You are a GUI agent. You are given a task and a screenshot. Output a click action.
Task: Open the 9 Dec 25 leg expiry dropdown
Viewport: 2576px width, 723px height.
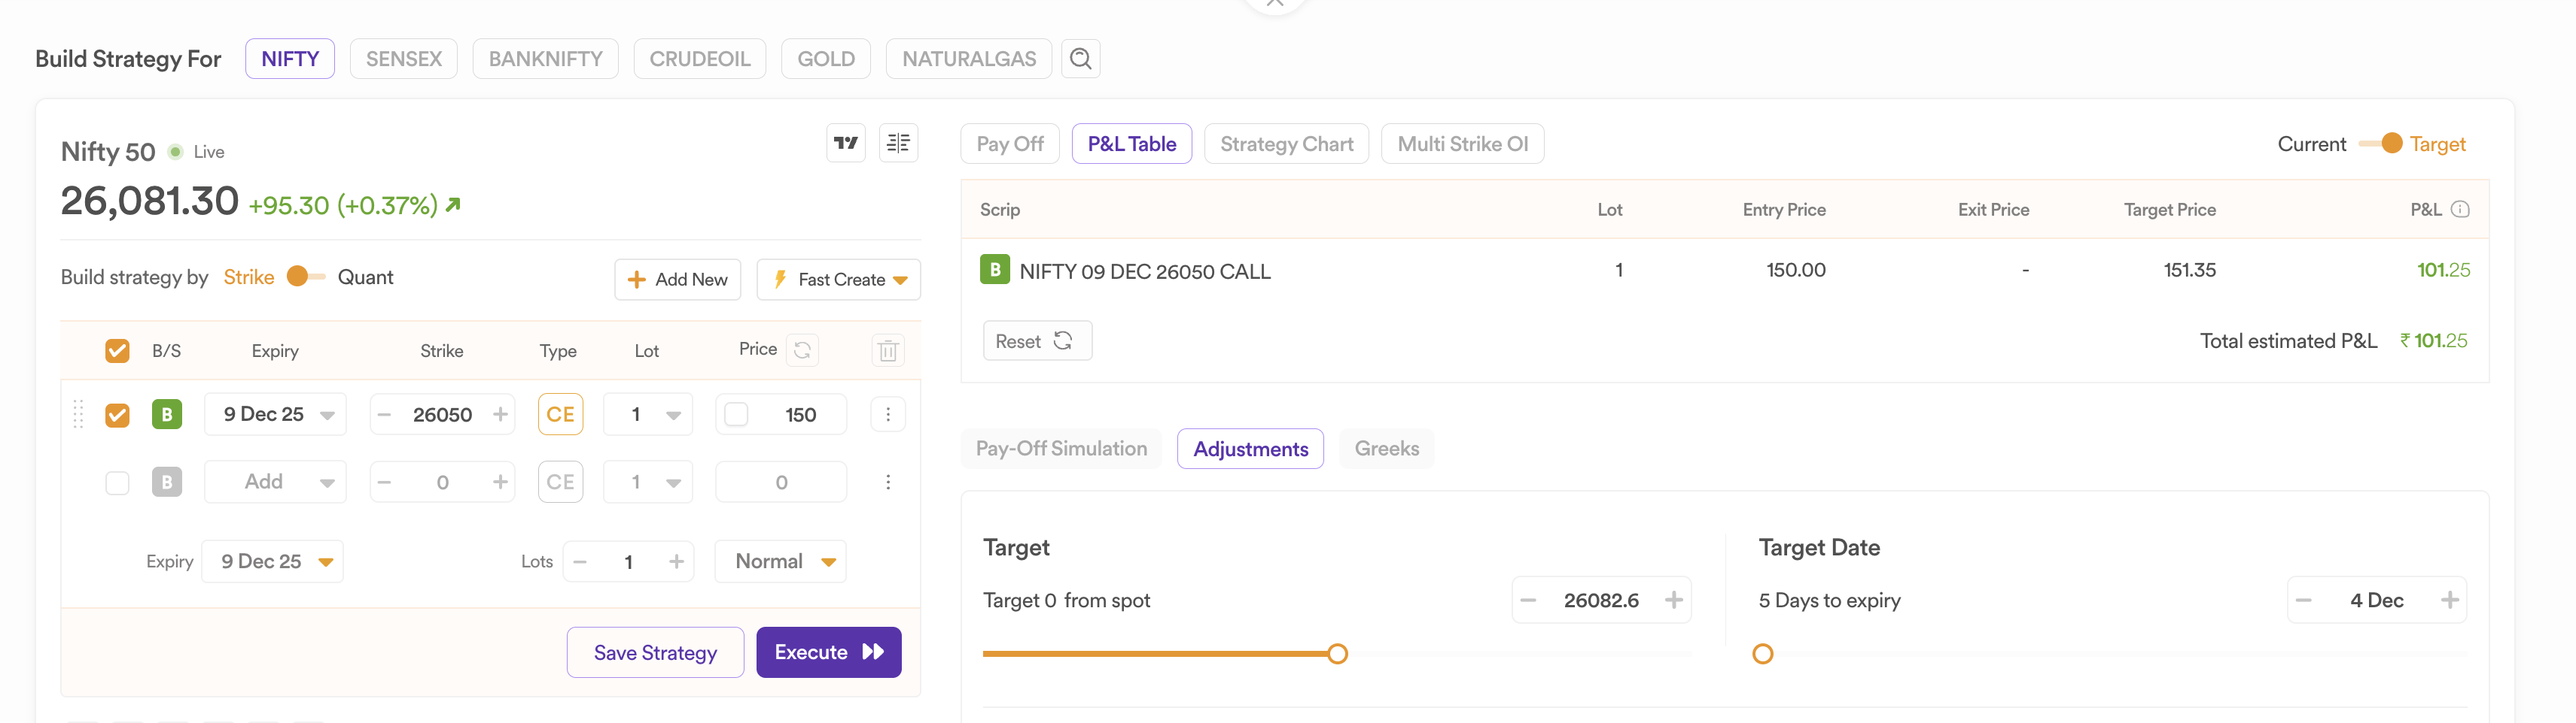275,414
